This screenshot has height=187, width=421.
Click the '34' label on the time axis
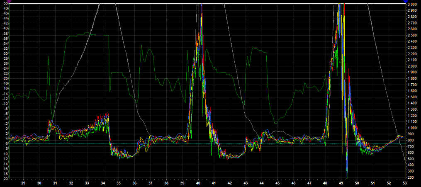103,183
